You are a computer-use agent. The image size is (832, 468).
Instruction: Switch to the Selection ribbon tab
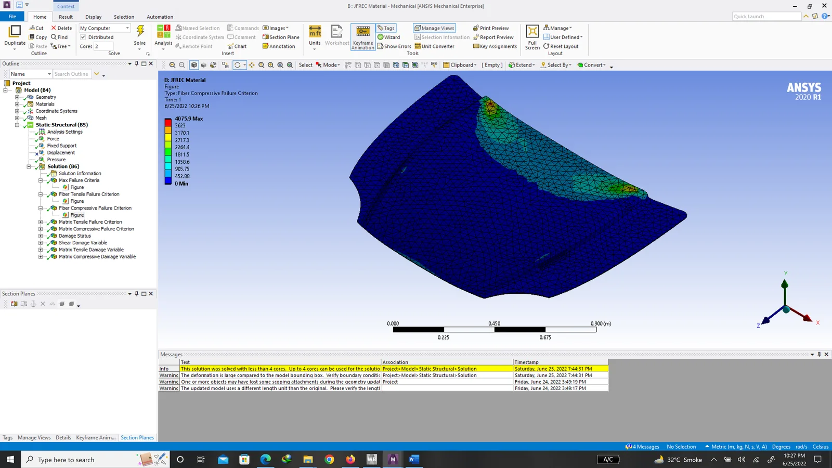point(124,17)
